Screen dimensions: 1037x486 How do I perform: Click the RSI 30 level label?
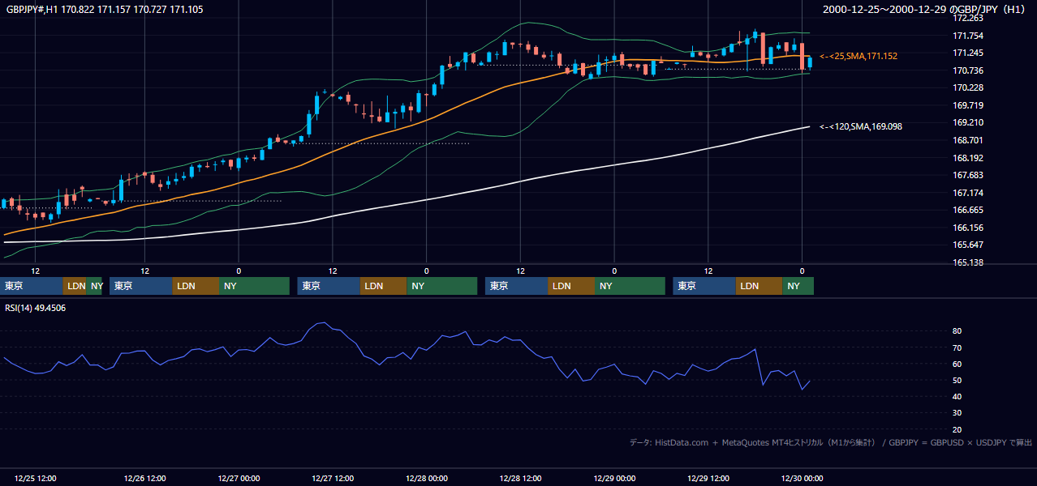coord(957,413)
